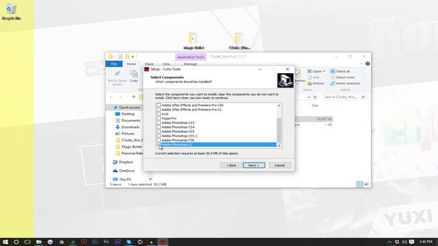Viewport: 438px width, 246px height.
Task: Open Downloads in navigation pane
Action: coord(127,127)
